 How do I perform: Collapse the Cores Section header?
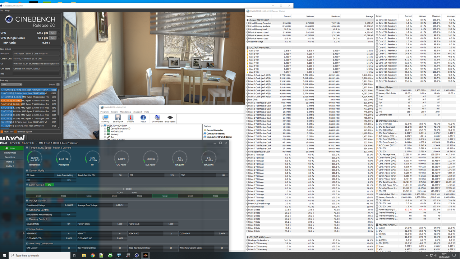[x=27, y=185]
